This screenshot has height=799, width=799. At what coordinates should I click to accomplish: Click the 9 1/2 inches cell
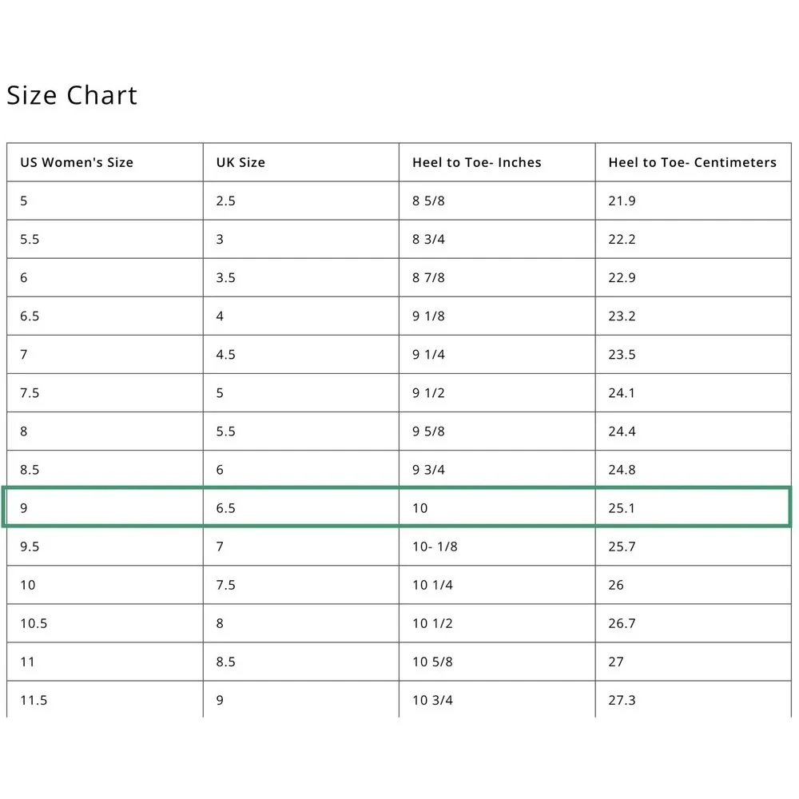click(497, 392)
